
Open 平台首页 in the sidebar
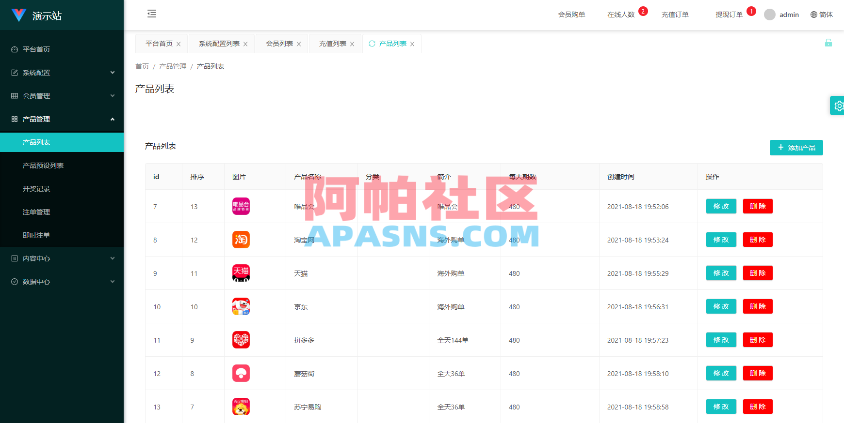coord(62,49)
